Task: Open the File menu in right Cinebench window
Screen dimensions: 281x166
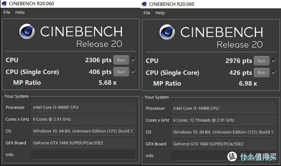Action: pos(147,13)
